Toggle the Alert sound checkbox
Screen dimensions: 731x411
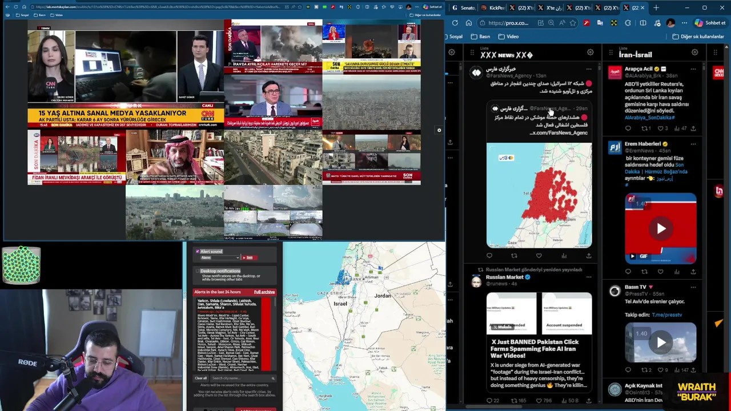[198, 251]
